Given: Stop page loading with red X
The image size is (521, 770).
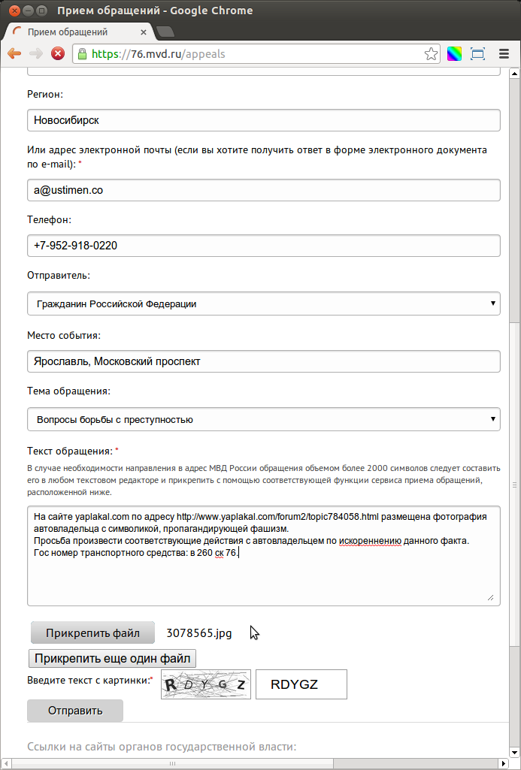Looking at the screenshot, I should tap(58, 53).
